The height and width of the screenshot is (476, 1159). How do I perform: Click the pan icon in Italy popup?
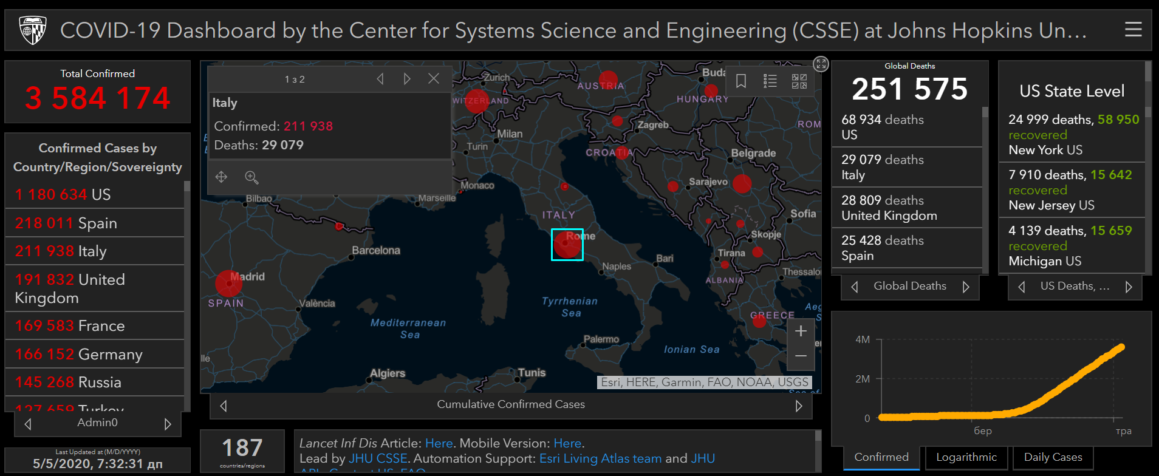(x=221, y=177)
